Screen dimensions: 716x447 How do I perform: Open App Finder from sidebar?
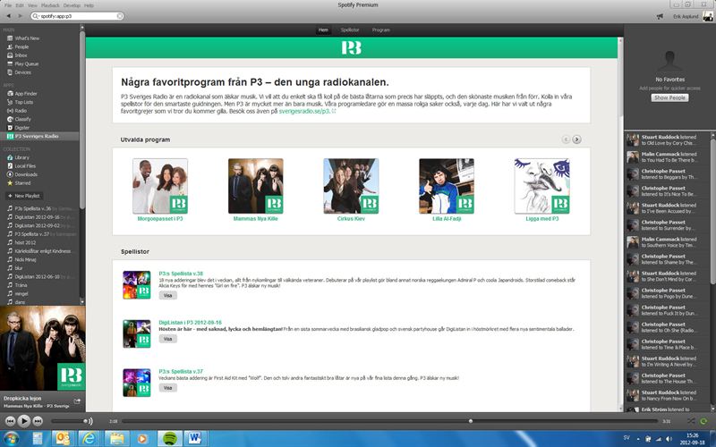pyautogui.click(x=27, y=93)
